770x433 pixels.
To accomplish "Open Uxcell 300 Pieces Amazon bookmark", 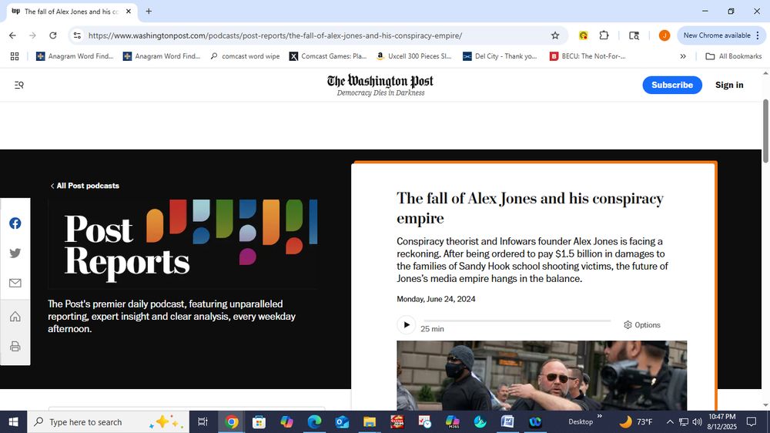I will coord(414,56).
